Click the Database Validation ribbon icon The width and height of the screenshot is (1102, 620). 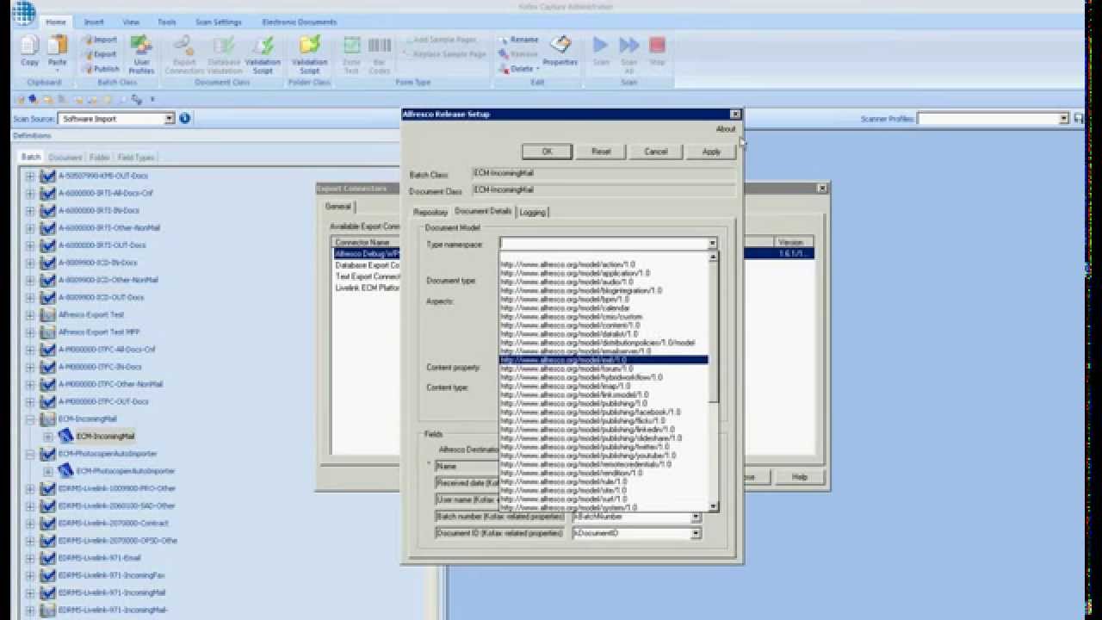point(224,54)
